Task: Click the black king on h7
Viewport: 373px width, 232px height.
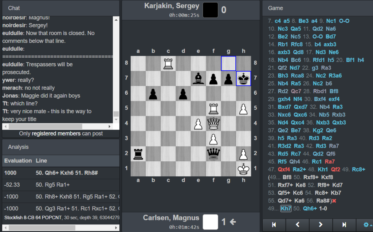Action: coord(243,79)
